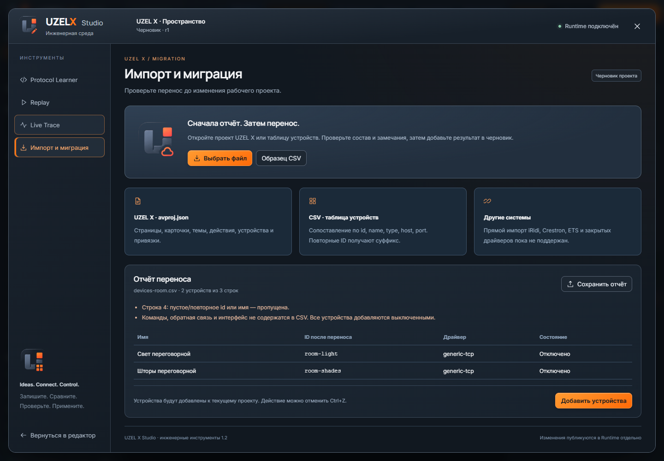Click the Черновик проекта badge
This screenshot has width=664, height=461.
pos(617,76)
